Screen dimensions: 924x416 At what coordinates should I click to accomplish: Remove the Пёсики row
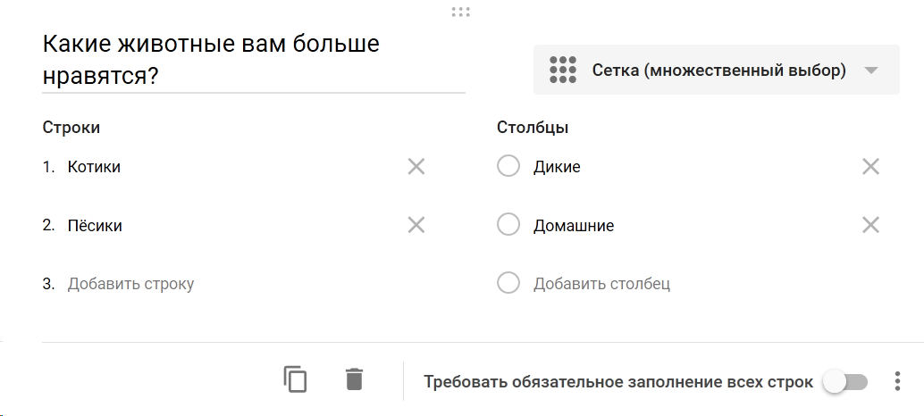(416, 225)
